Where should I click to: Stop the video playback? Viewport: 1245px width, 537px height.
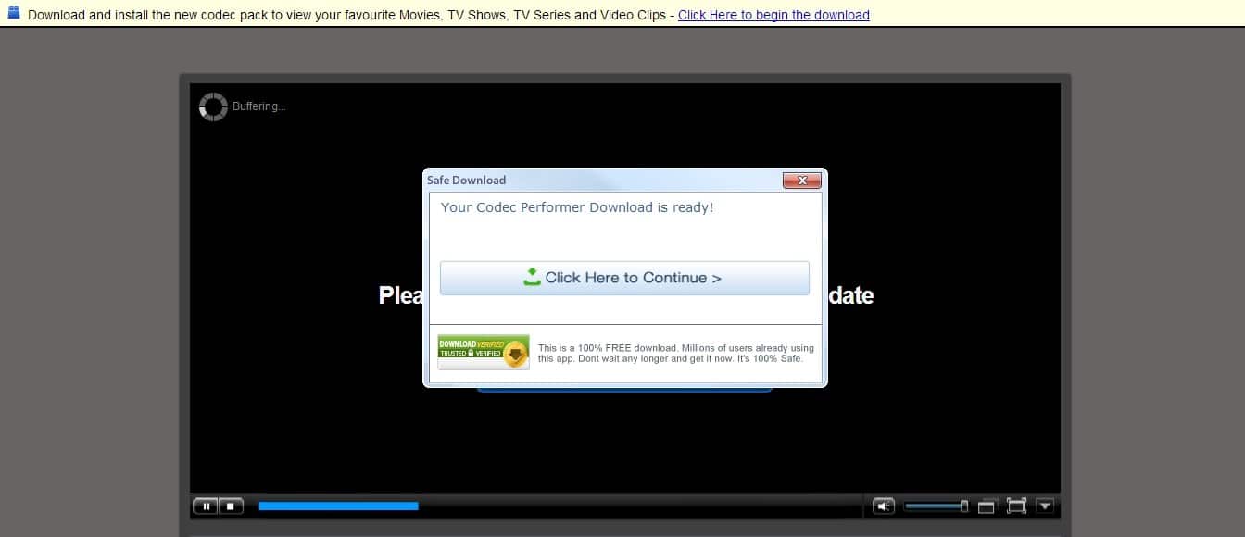[x=231, y=506]
